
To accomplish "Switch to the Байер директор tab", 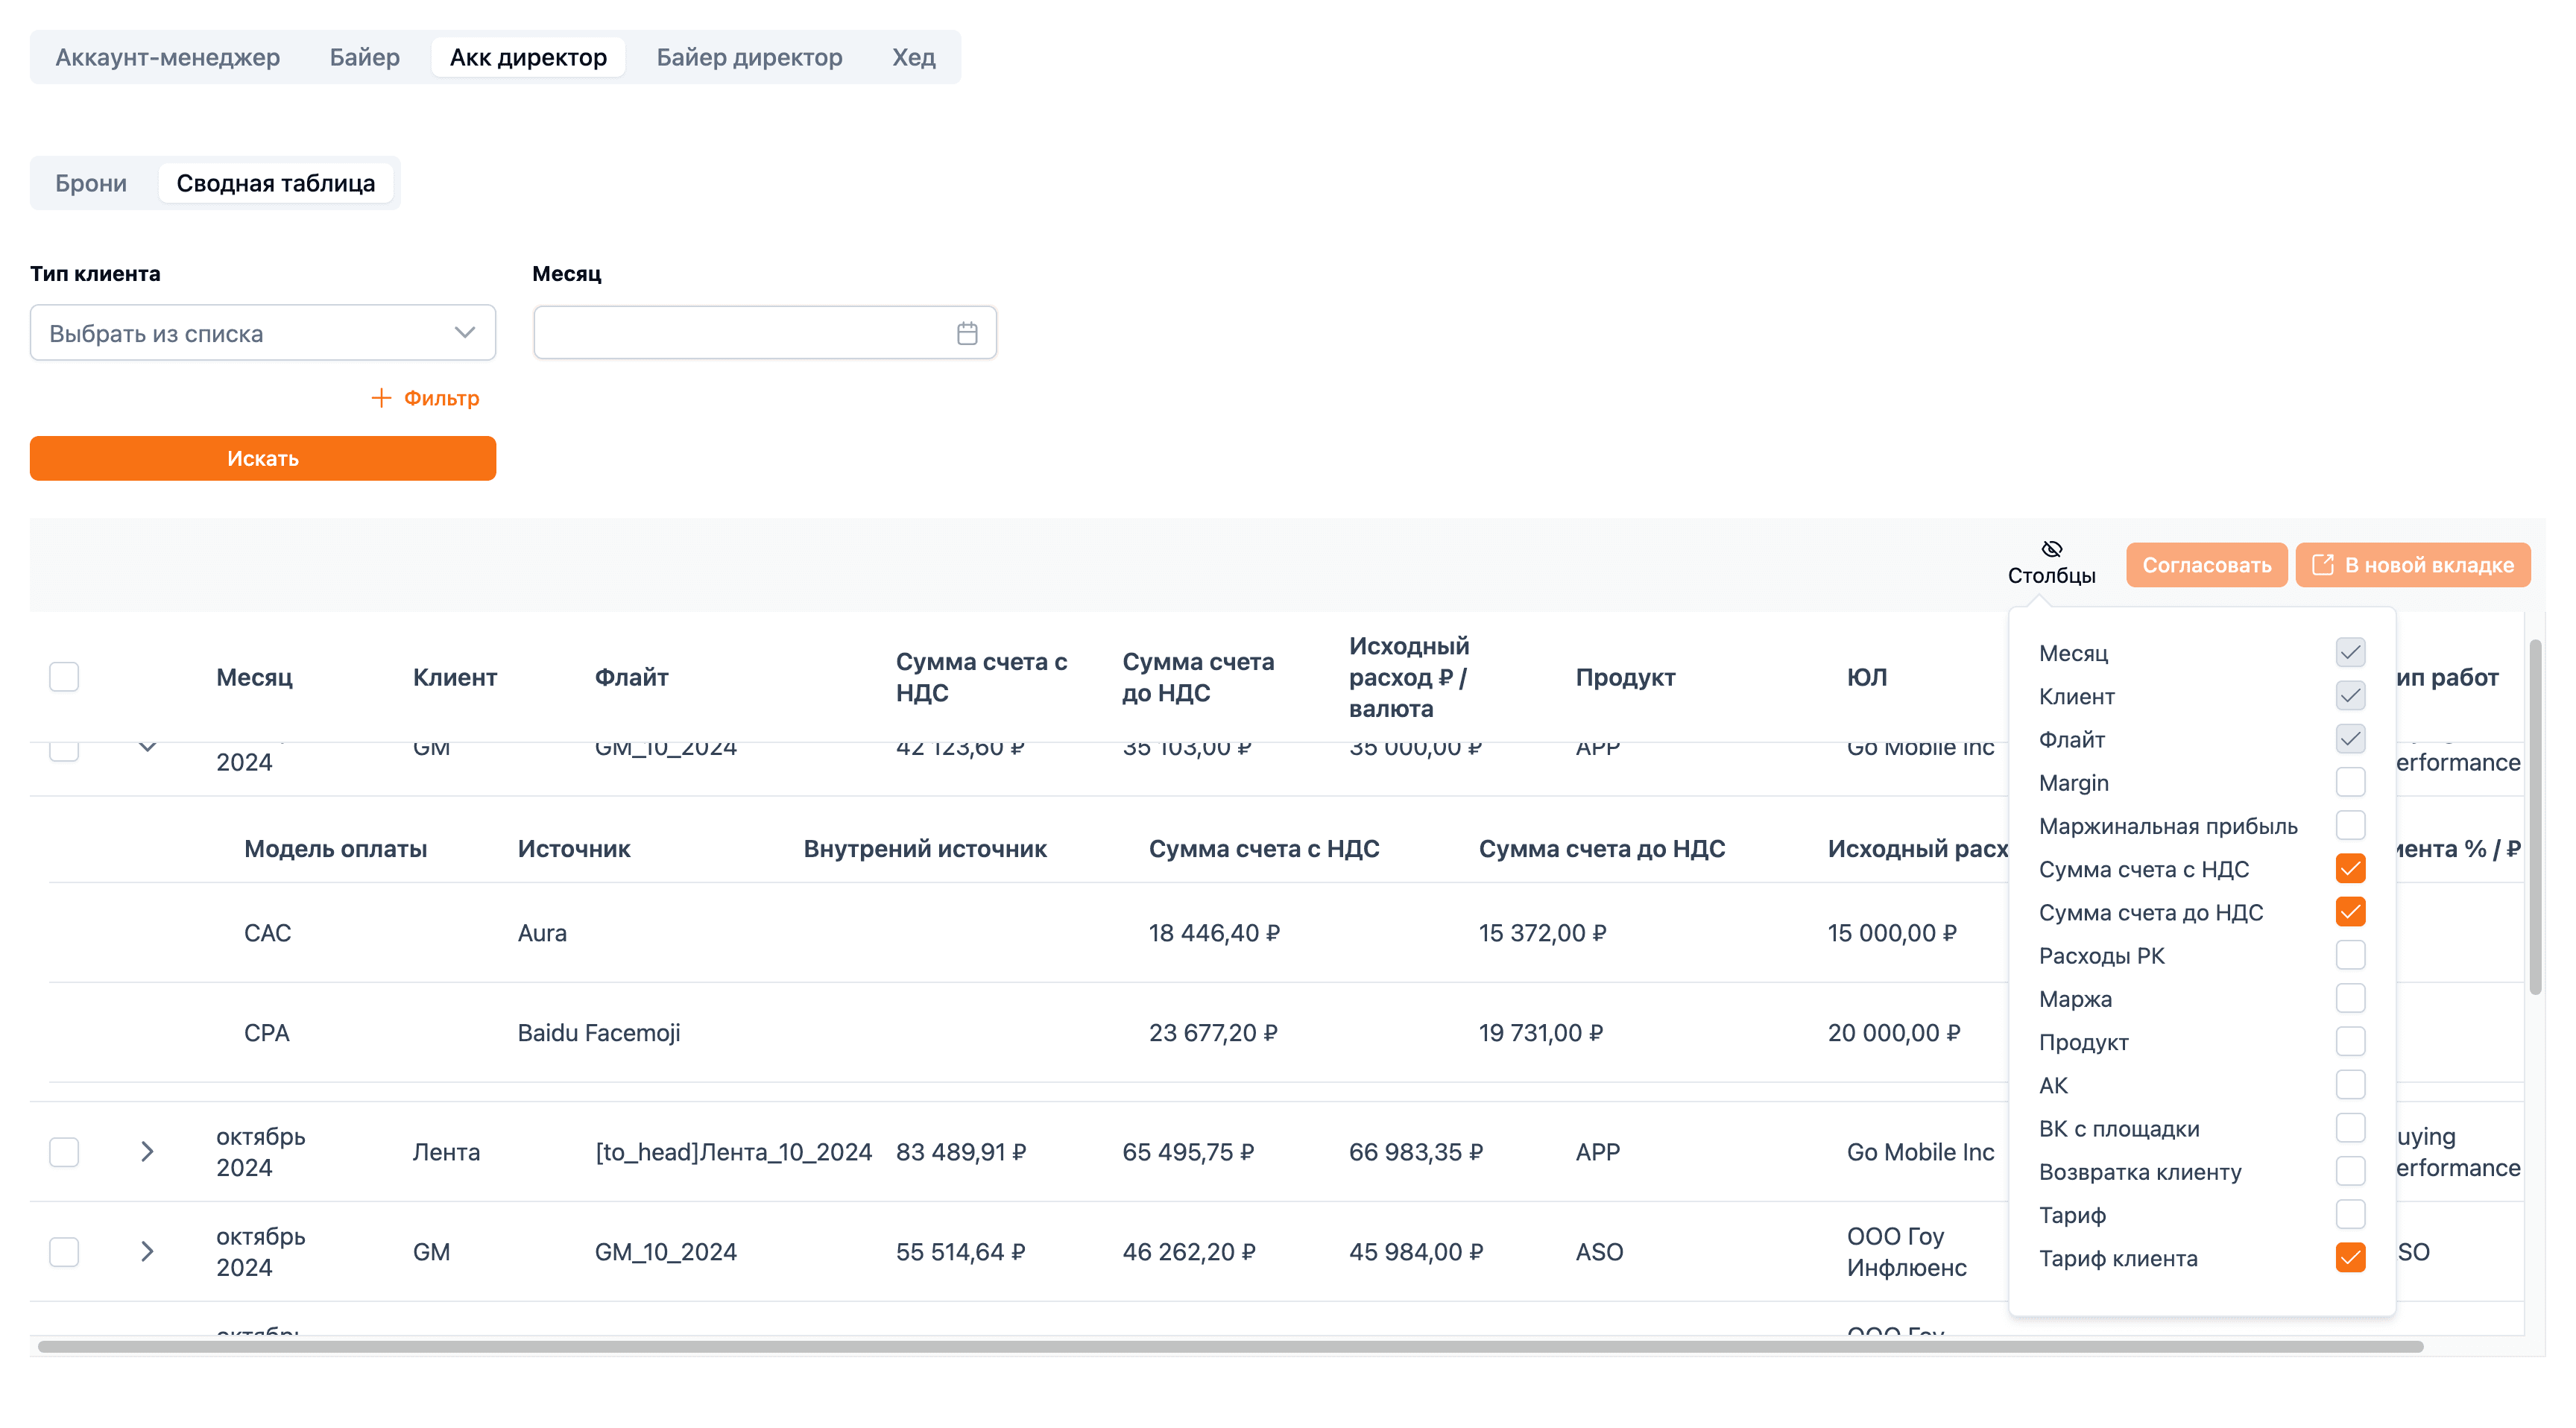I will [x=749, y=57].
